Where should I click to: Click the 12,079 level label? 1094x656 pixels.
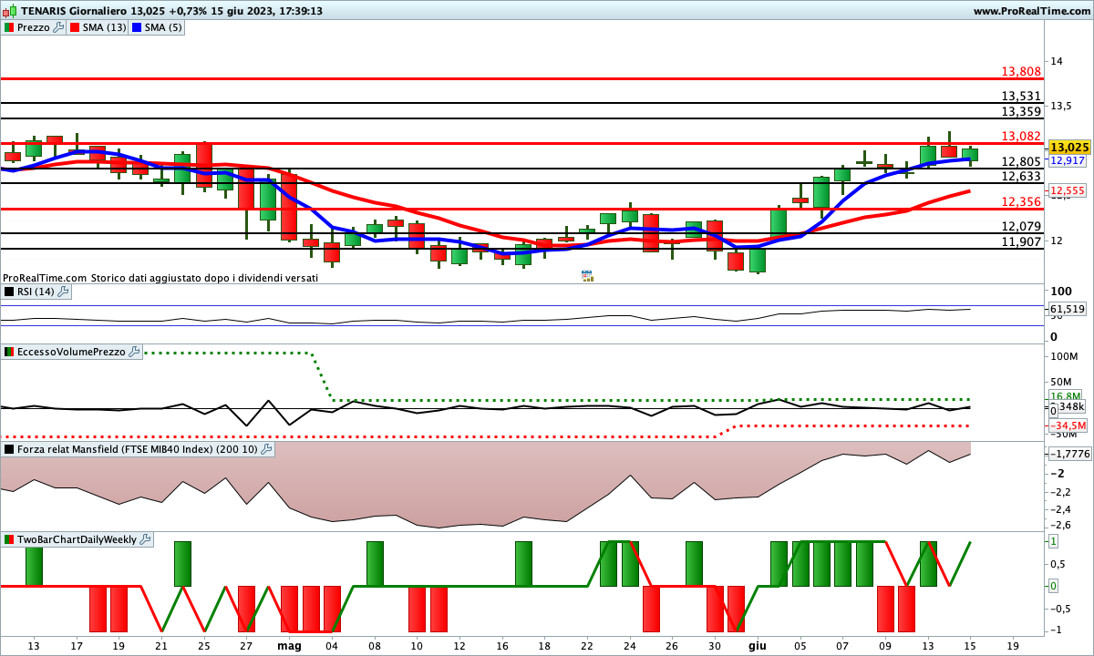coord(1021,226)
